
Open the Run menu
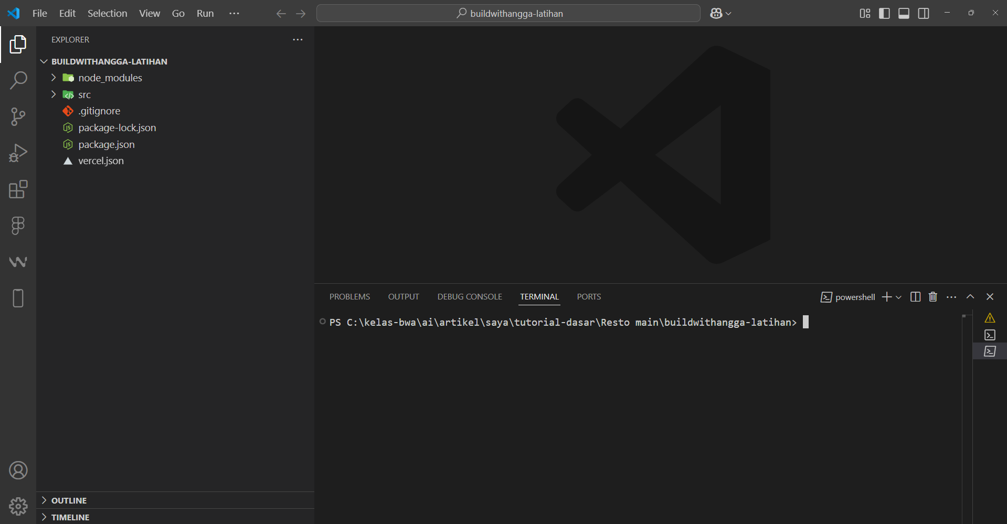[x=205, y=14]
